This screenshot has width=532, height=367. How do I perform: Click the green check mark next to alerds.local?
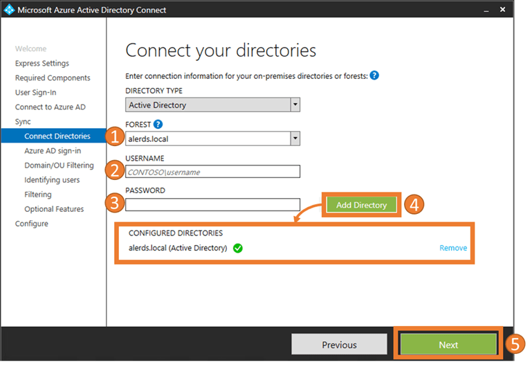(x=238, y=248)
